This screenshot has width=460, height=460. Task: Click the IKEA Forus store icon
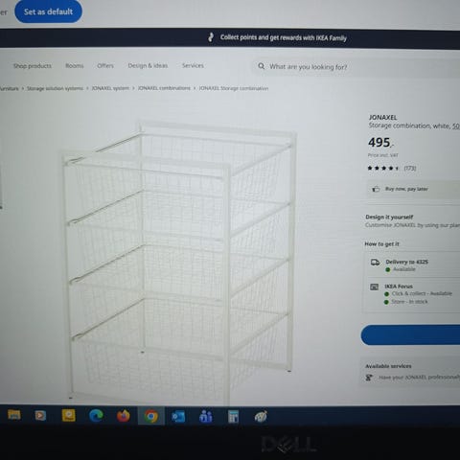pos(374,287)
